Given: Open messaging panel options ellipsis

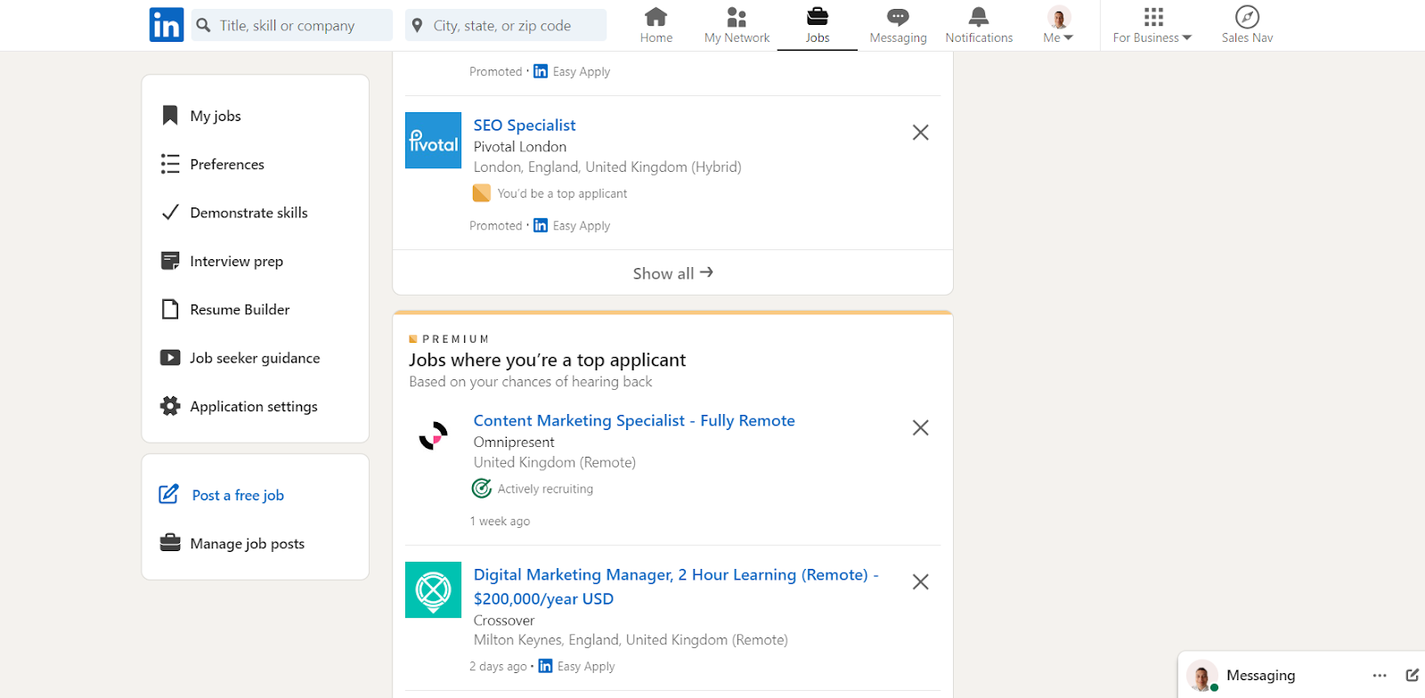Looking at the screenshot, I should 1380,675.
